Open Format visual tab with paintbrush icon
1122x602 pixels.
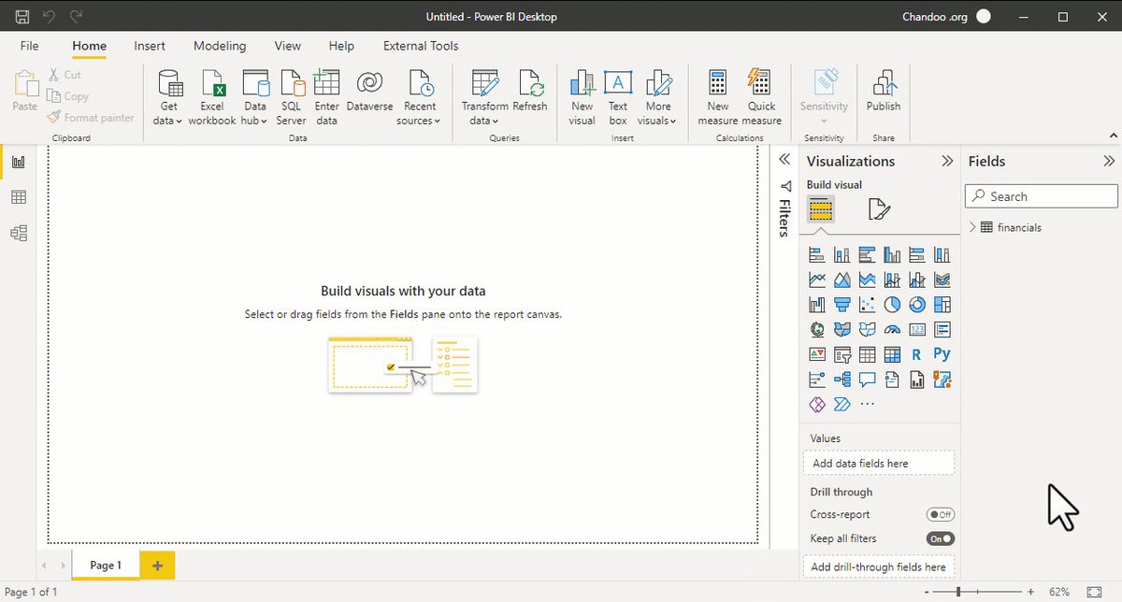pos(878,209)
